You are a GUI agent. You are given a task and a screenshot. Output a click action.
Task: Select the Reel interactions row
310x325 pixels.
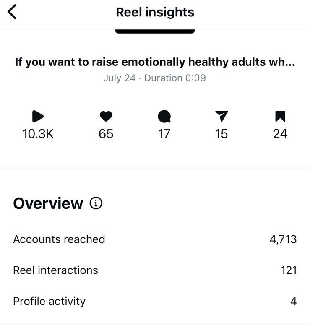pos(155,270)
